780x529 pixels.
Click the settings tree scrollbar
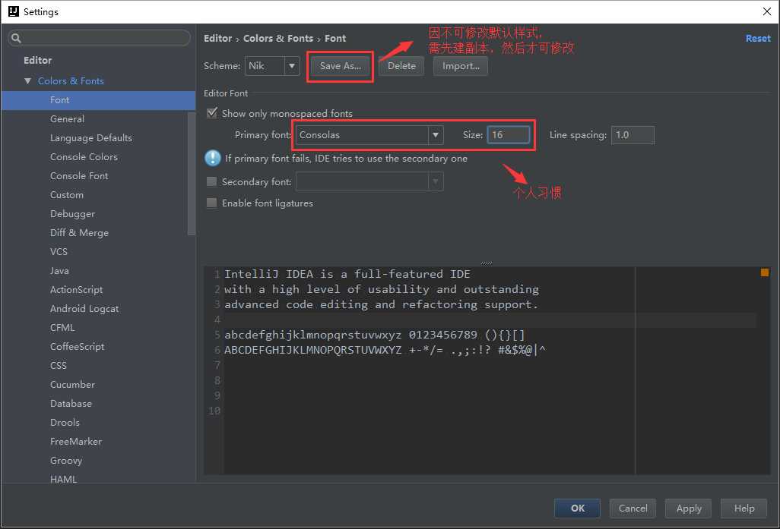[191, 173]
